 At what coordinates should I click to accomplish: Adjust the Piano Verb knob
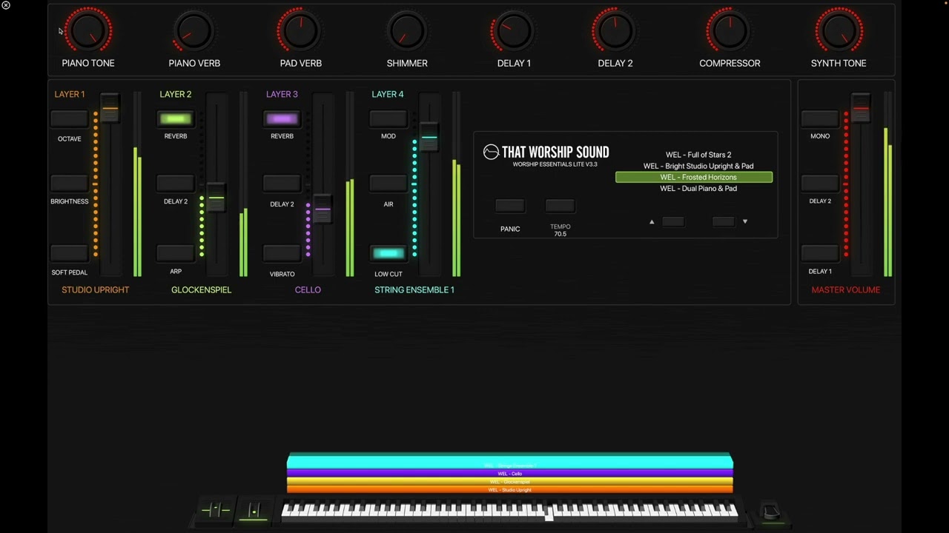click(x=194, y=30)
